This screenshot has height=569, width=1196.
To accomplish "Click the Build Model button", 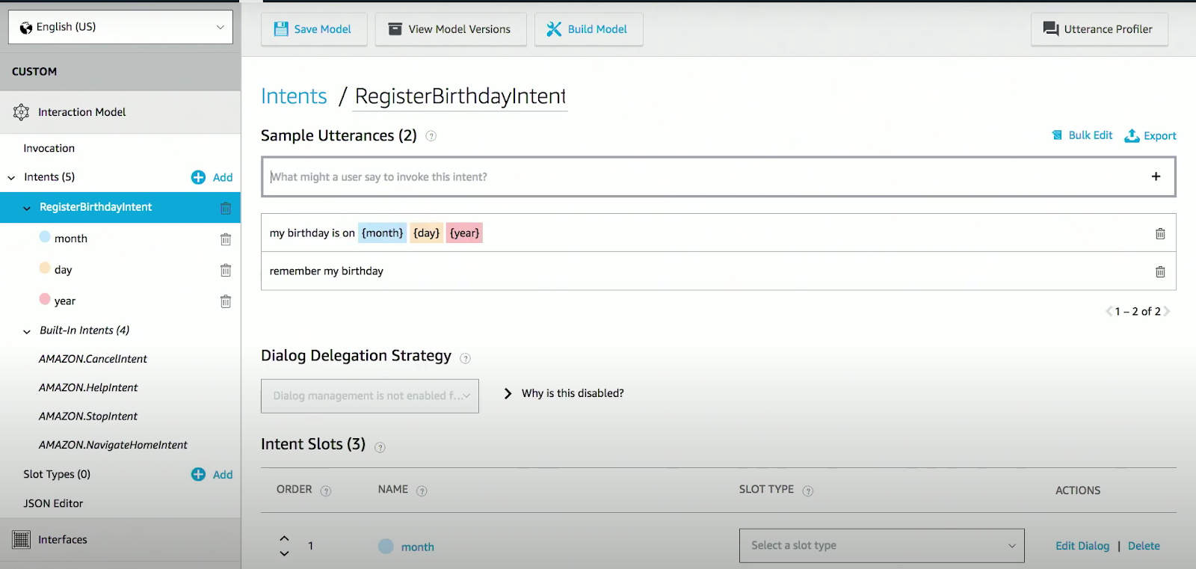I will pos(588,29).
